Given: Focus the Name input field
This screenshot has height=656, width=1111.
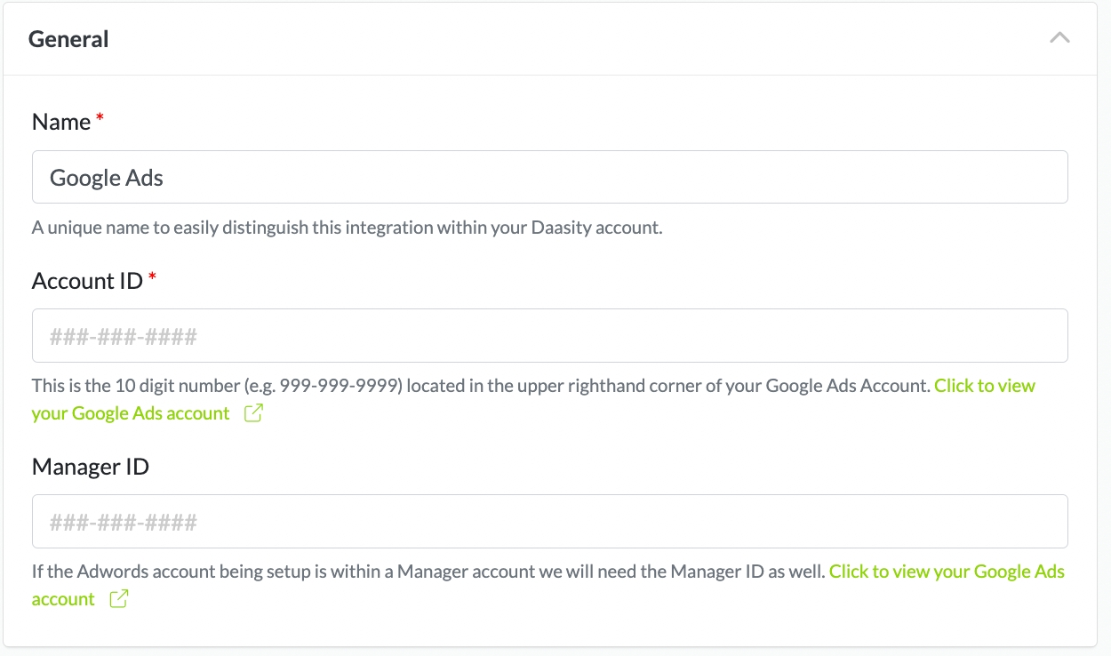Looking at the screenshot, I should [549, 177].
